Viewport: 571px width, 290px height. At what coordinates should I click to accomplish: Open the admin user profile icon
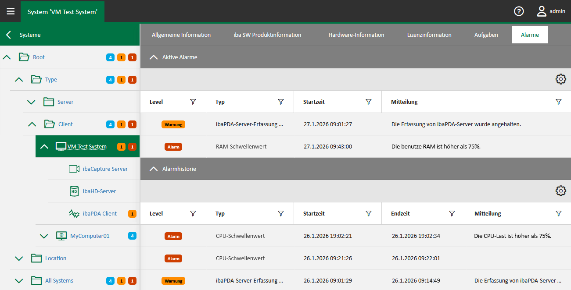[x=542, y=11]
